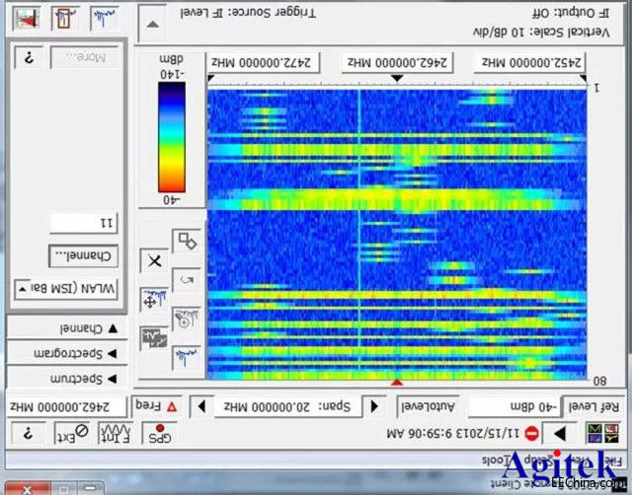Click the red stop sign icon beside the date
The height and width of the screenshot is (495, 632).
coord(531,434)
